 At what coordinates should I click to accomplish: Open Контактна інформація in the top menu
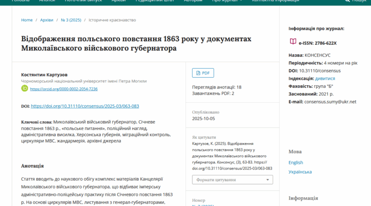click(275, 1)
